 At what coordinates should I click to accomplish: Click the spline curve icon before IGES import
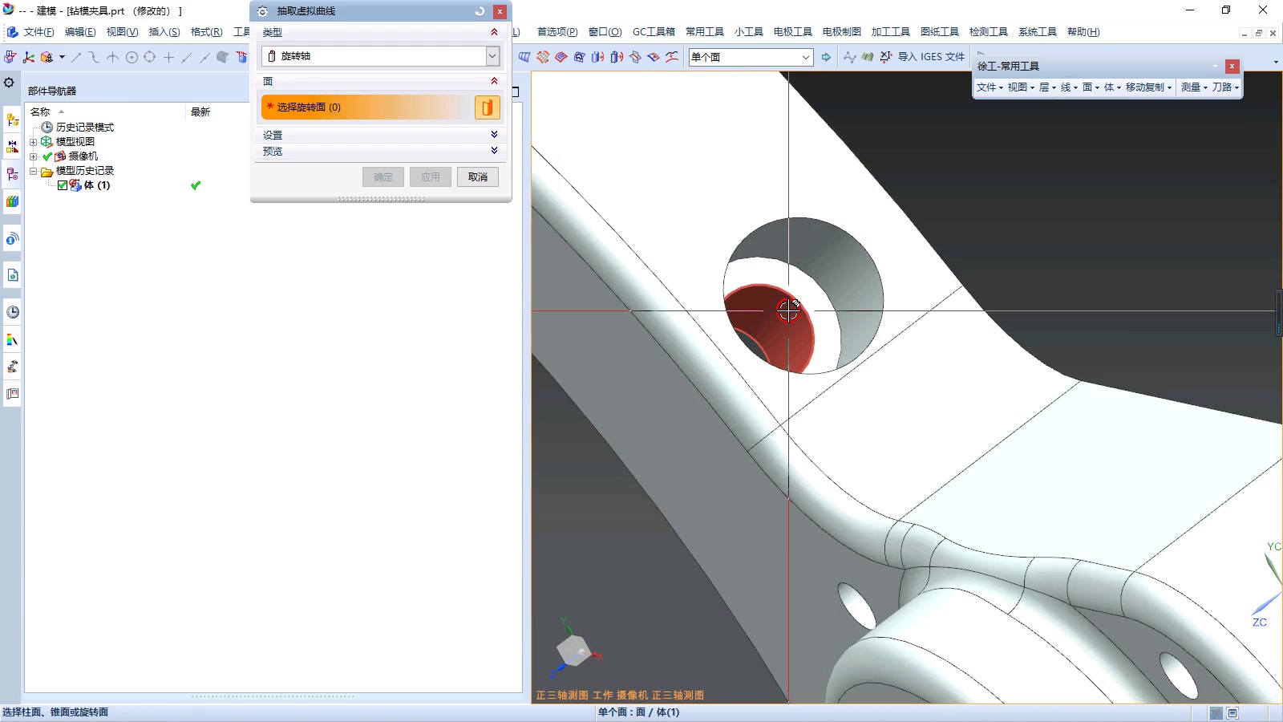click(849, 57)
